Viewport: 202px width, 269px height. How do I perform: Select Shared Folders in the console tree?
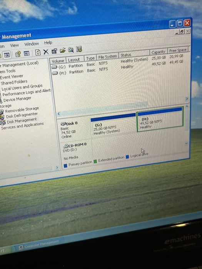(14, 82)
